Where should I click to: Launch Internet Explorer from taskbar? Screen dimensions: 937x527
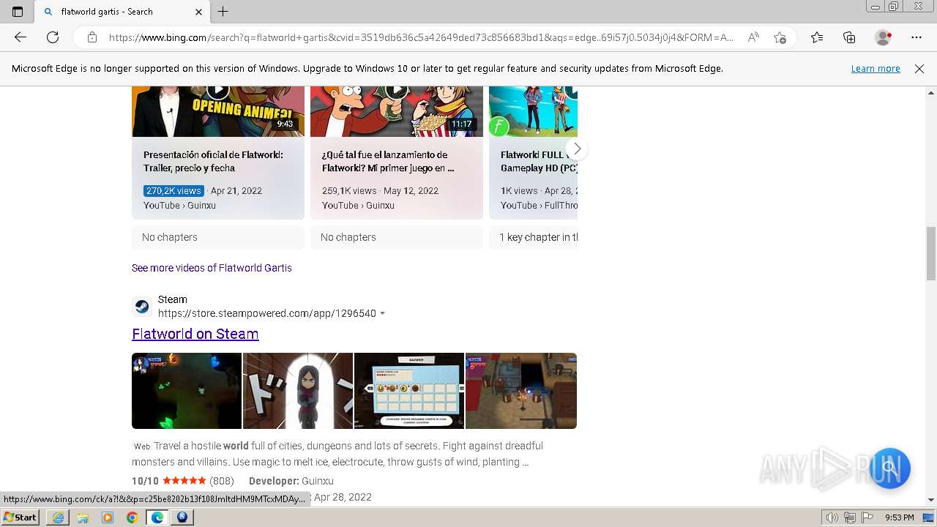click(x=58, y=517)
